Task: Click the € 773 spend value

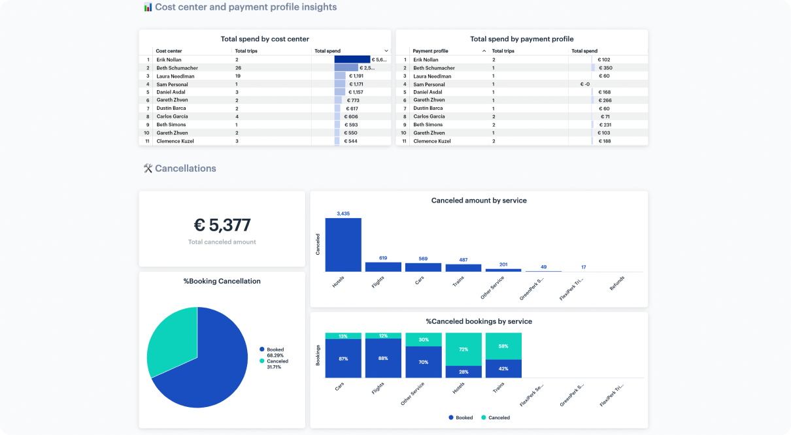Action: click(352, 101)
